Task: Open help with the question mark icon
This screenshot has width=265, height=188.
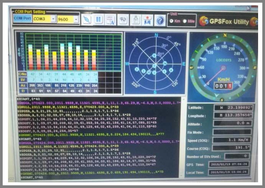Action: 160,20
